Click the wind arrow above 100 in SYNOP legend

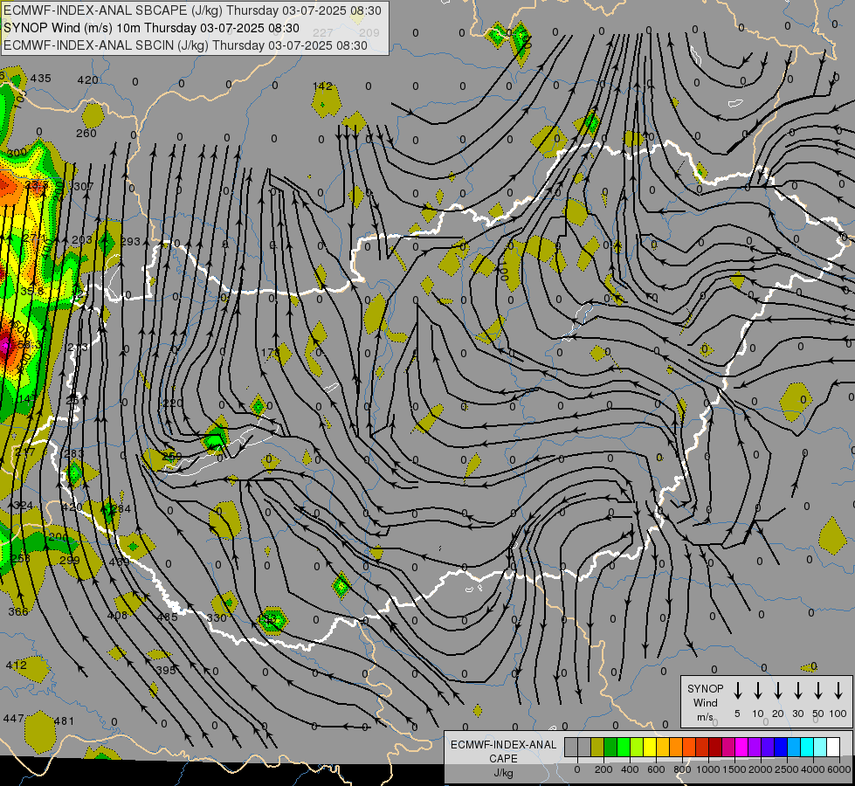(838, 690)
